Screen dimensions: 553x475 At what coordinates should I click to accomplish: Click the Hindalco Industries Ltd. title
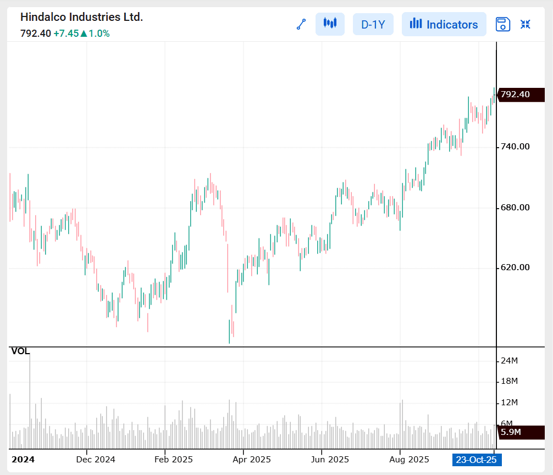81,17
